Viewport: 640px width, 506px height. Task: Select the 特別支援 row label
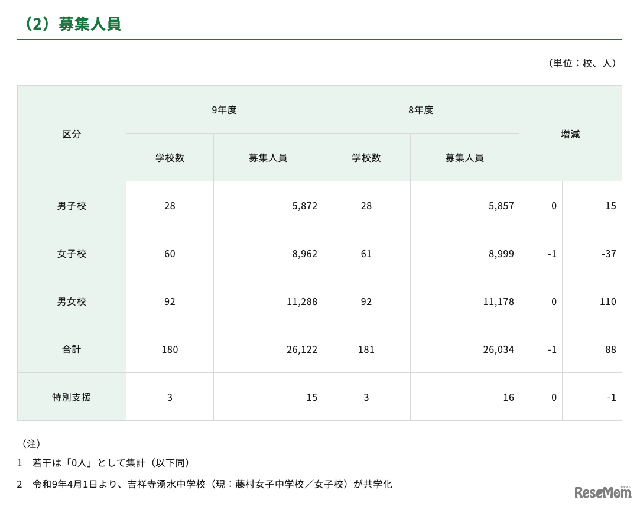[x=72, y=397]
